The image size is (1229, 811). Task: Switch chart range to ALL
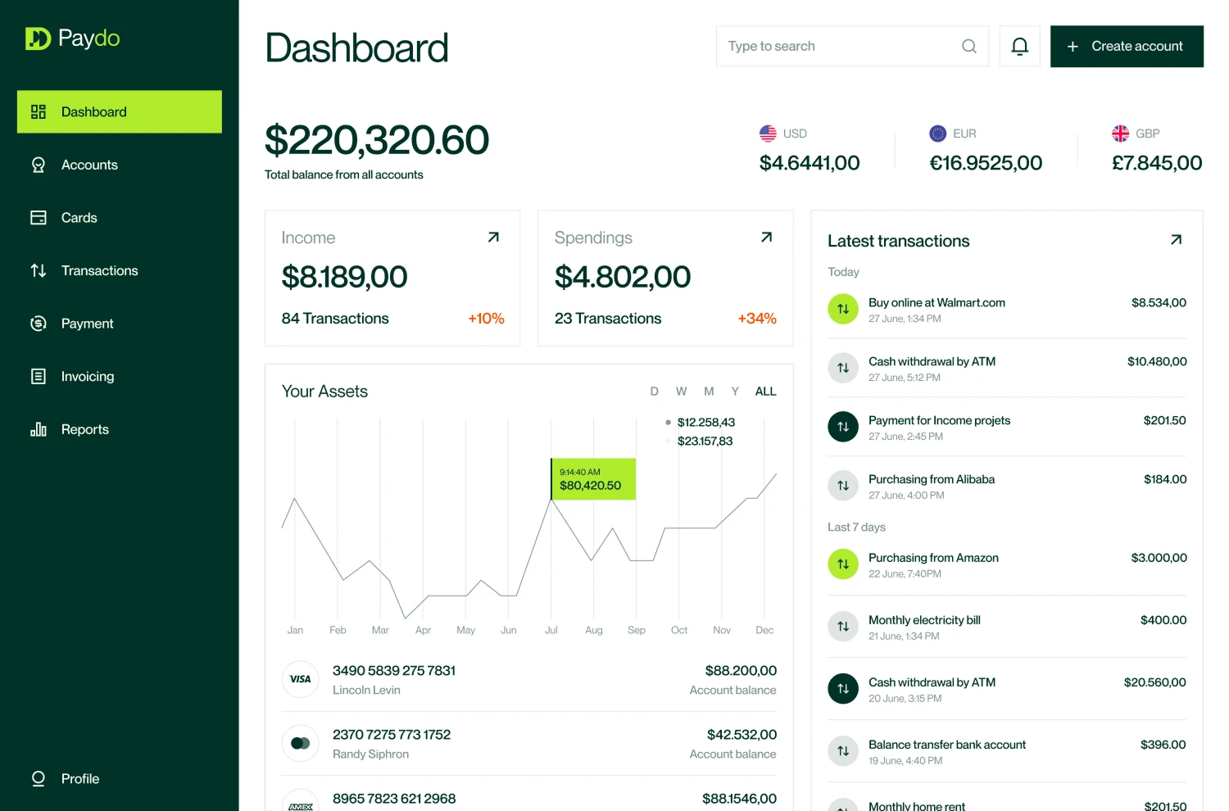[x=765, y=392]
